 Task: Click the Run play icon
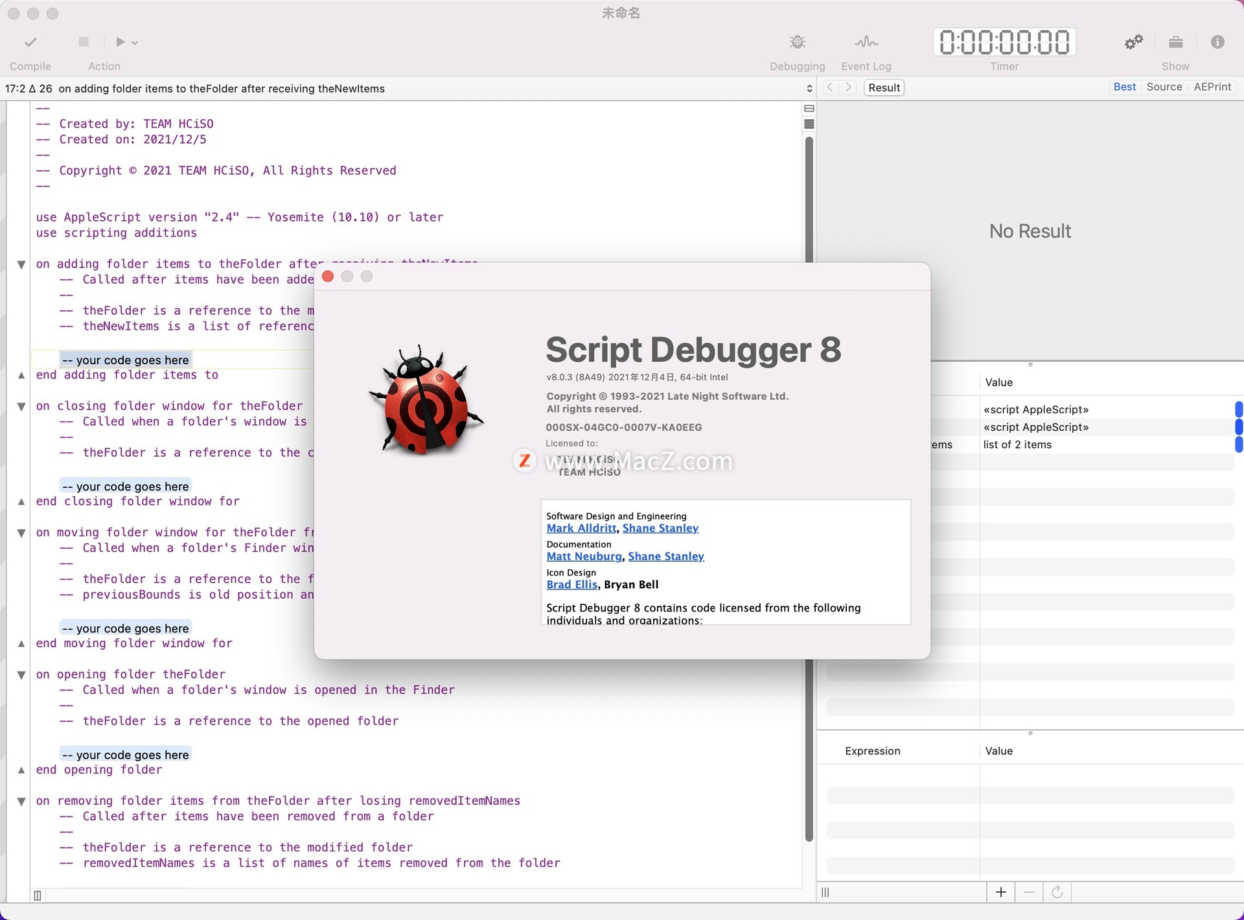(x=121, y=42)
